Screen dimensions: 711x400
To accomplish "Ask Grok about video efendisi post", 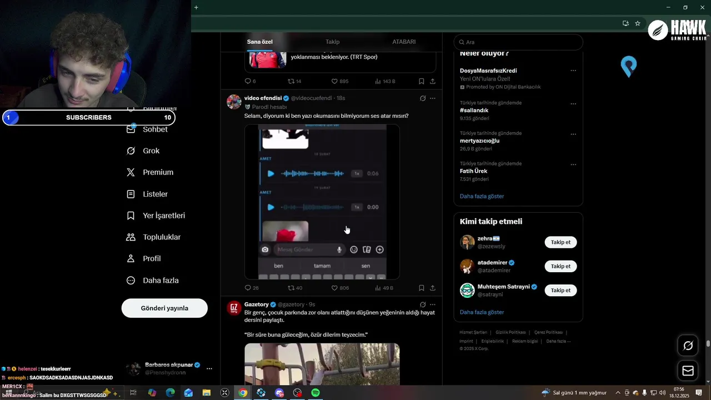I will point(423,98).
